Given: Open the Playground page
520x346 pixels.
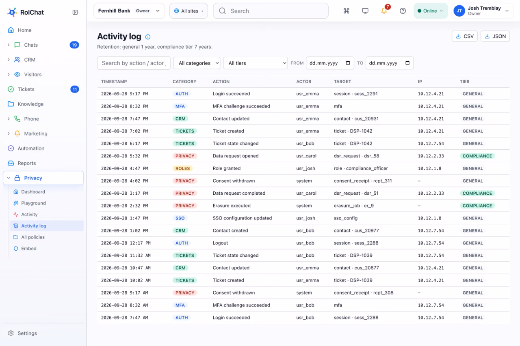Looking at the screenshot, I should click(47, 203).
